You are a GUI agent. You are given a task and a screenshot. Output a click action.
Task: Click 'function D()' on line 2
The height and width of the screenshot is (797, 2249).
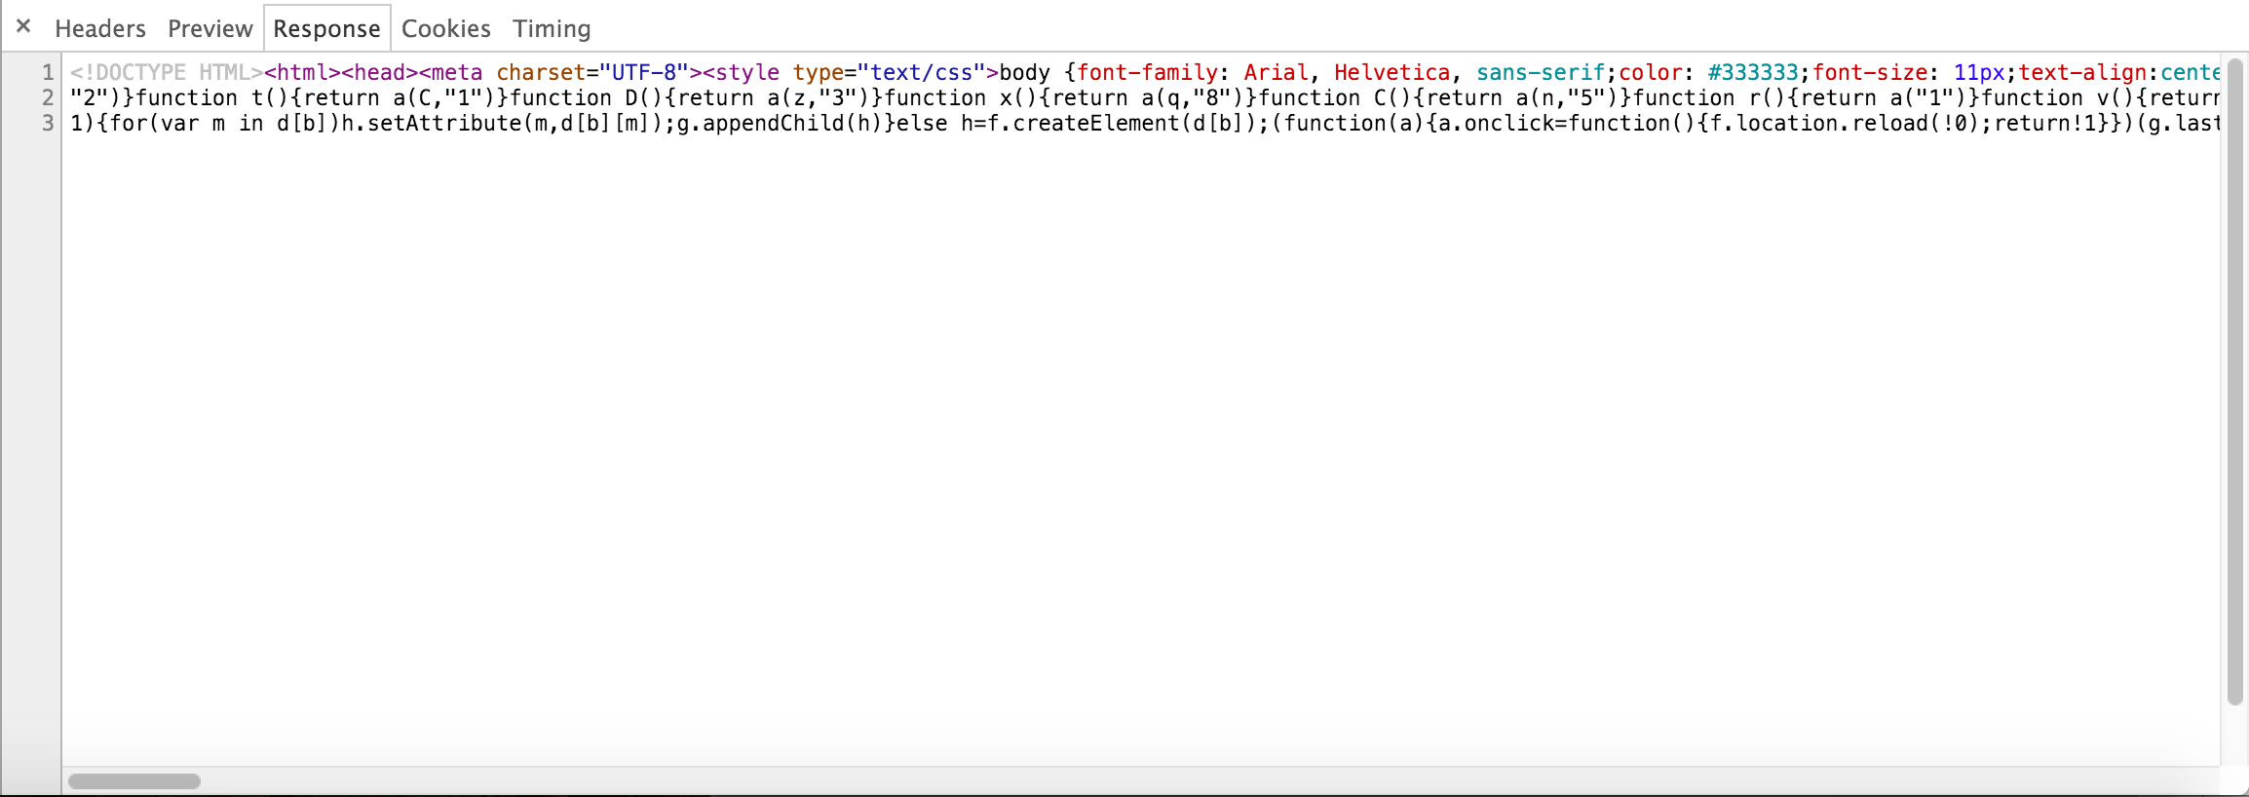click(x=587, y=97)
